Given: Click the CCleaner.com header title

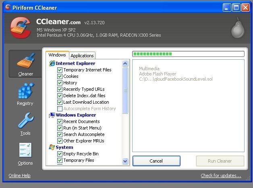Looking at the screenshot, I should coord(58,22).
